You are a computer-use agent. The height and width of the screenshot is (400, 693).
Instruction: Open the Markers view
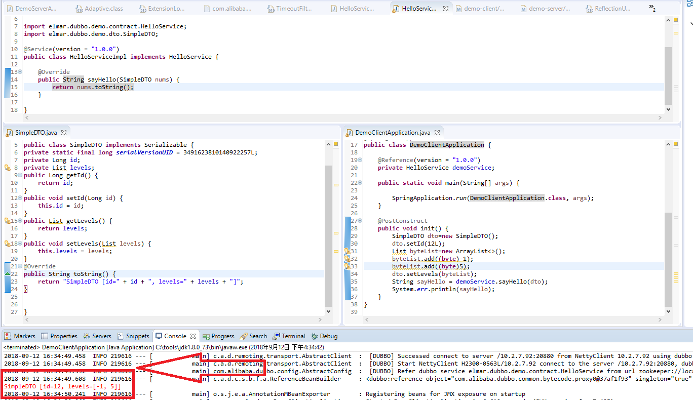(x=20, y=336)
